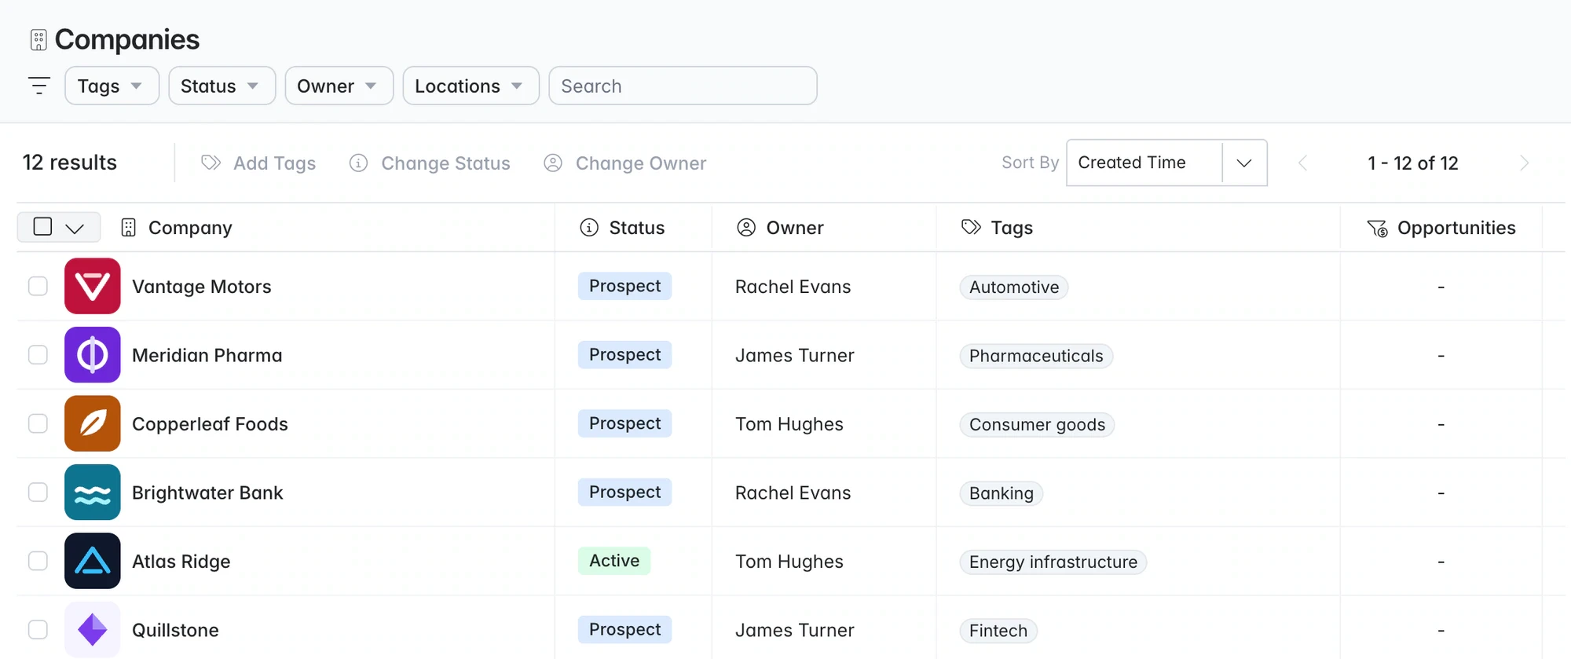Click the Quillstone diamond logo
Screen dimensions: 1571x659
93,630
